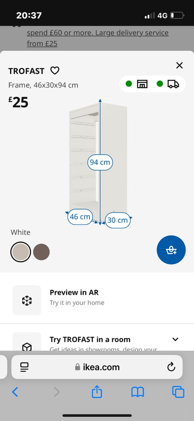Tap the ikea.com address bar

pos(97,367)
